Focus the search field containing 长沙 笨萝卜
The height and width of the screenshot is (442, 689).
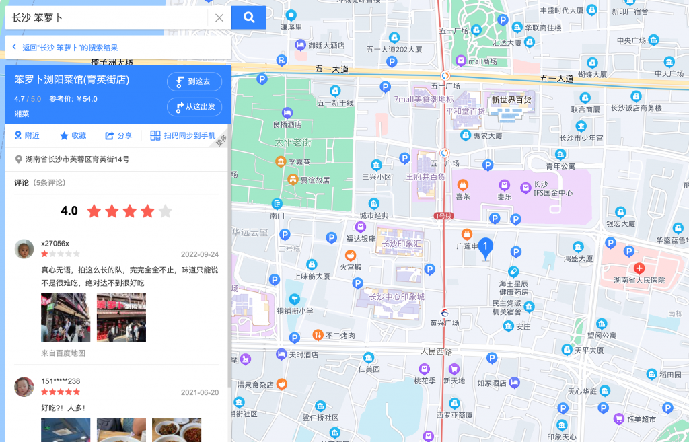pos(106,17)
